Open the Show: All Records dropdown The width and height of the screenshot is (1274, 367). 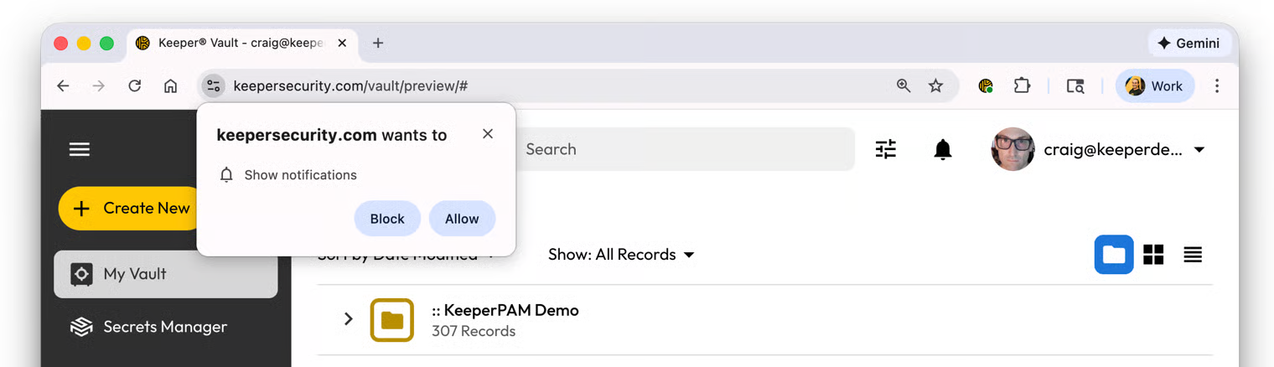621,255
